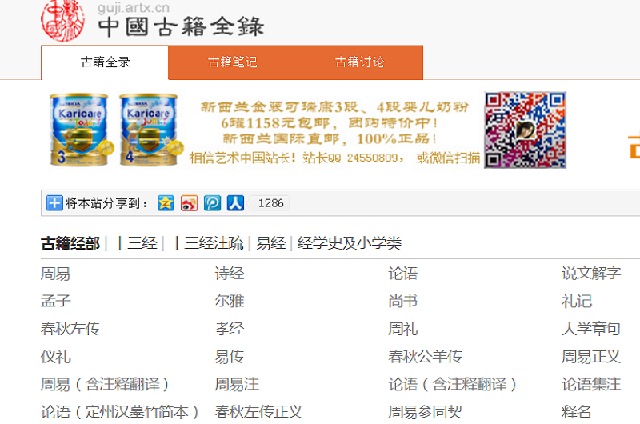Open the 十三经 category link
Image resolution: width=640 pixels, height=424 pixels.
134,244
